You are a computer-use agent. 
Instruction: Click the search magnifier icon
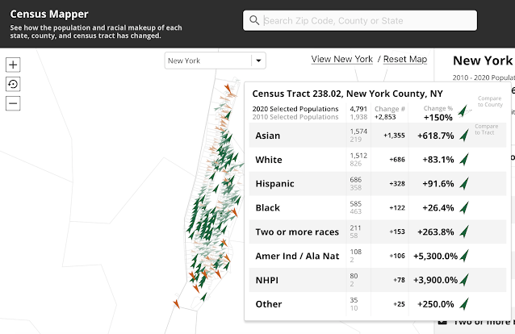(254, 21)
